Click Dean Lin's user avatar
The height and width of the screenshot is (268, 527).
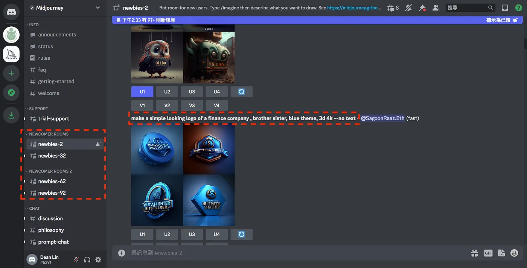click(x=32, y=259)
